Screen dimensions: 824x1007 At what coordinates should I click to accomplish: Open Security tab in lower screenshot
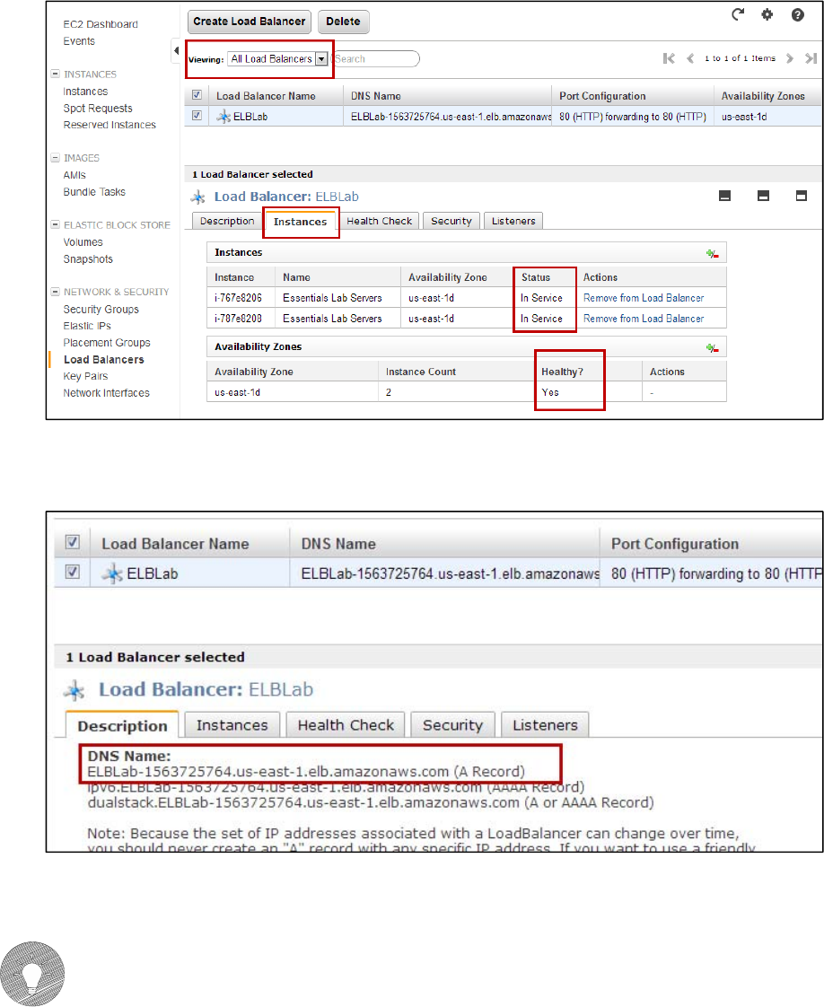452,725
